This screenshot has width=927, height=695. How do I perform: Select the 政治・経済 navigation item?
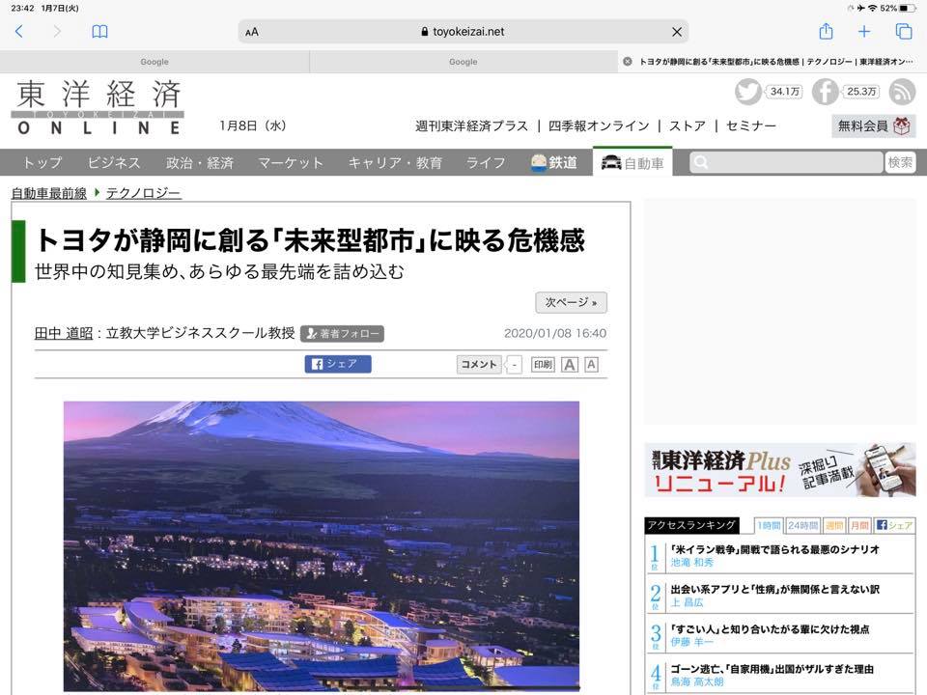[199, 162]
